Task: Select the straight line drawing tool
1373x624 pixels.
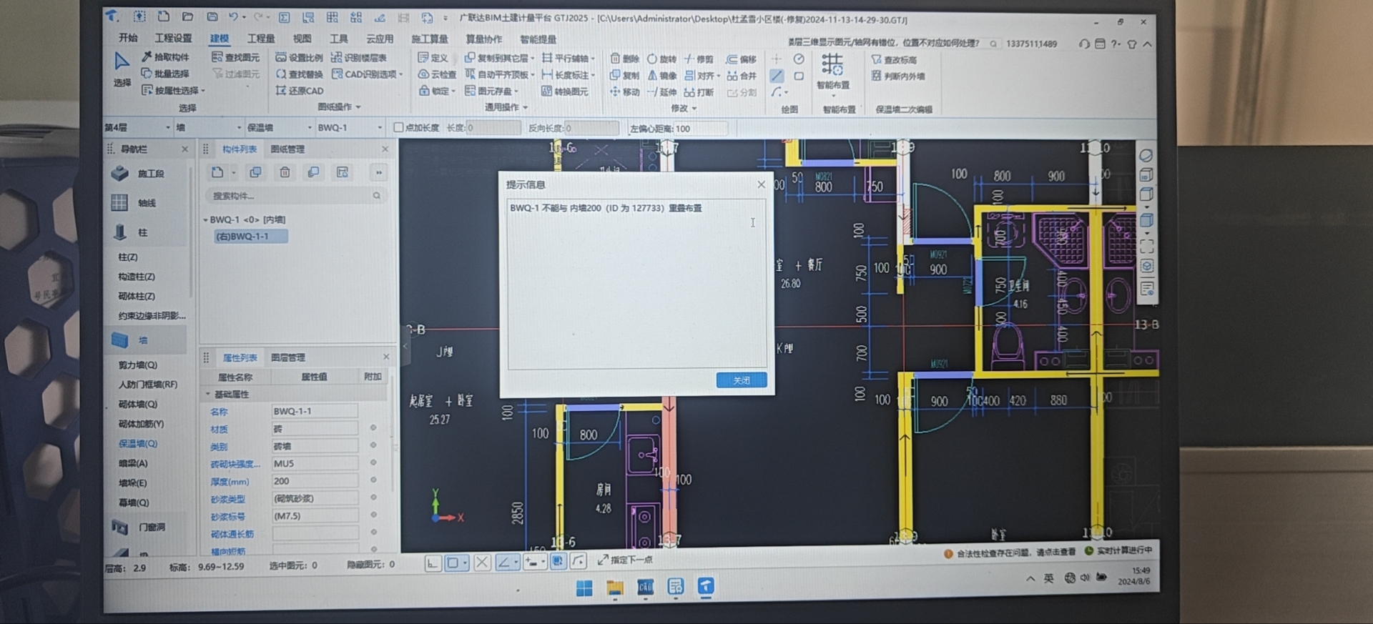Action: point(777,76)
